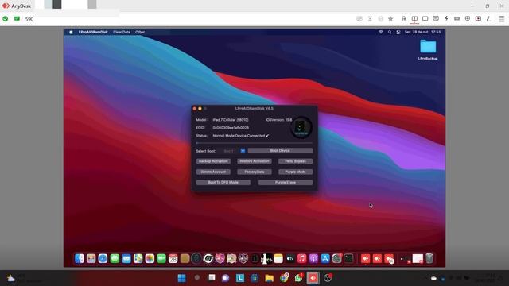Image resolution: width=509 pixels, height=286 pixels.
Task: Open the Other menu in the menu bar
Action: 140,32
